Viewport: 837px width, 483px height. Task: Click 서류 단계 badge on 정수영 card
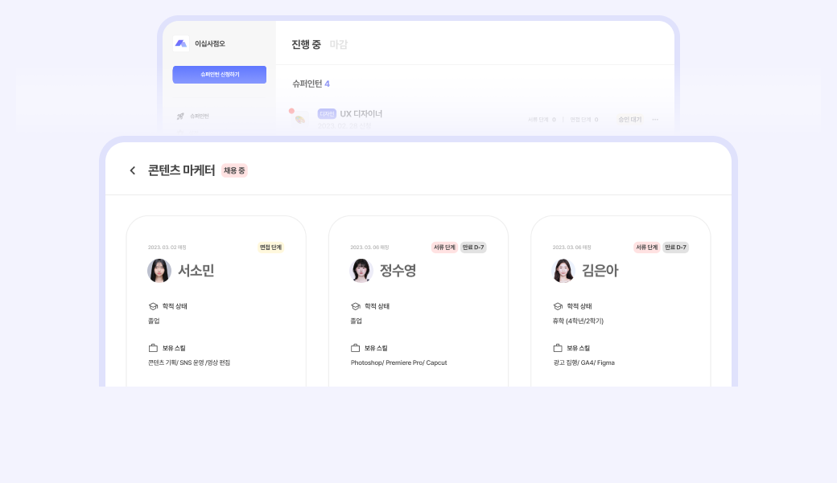pos(444,248)
